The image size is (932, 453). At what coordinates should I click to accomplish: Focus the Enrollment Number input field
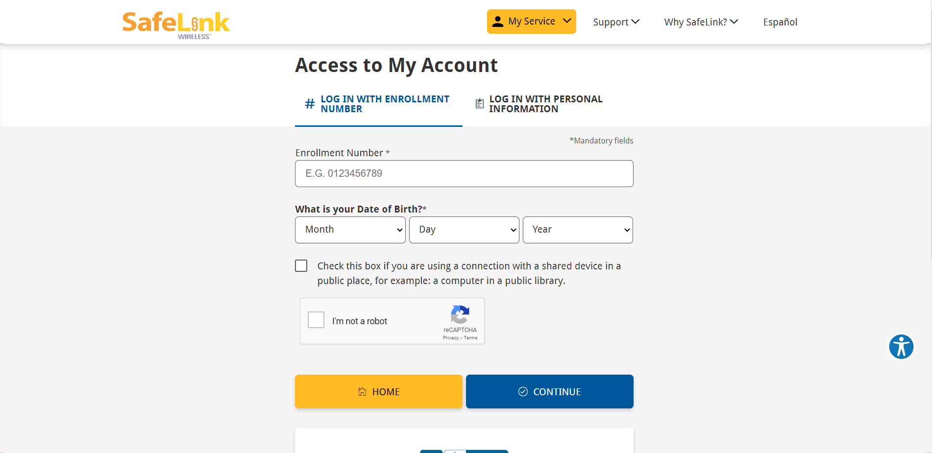coord(464,173)
